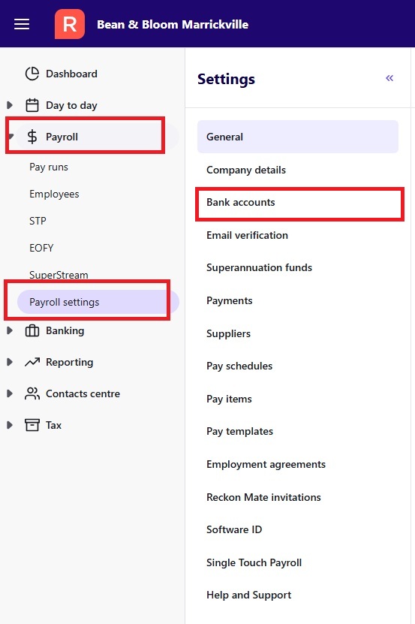Screen dimensions: 415x624
Task: Click the Contacts centre people icon
Action: coord(32,393)
